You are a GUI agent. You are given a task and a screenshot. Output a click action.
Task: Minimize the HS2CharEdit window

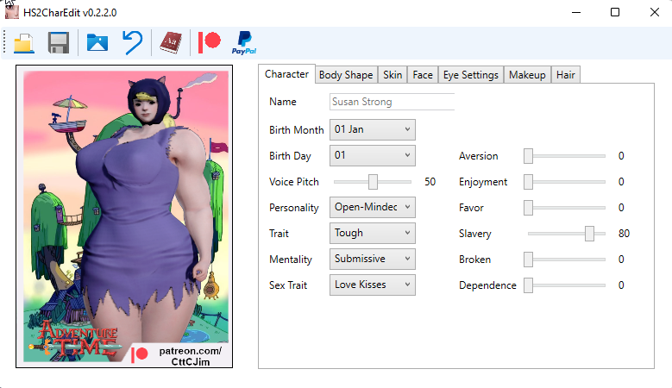[576, 12]
